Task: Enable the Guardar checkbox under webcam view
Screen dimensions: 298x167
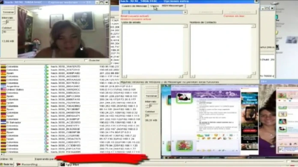Action: [x=86, y=60]
